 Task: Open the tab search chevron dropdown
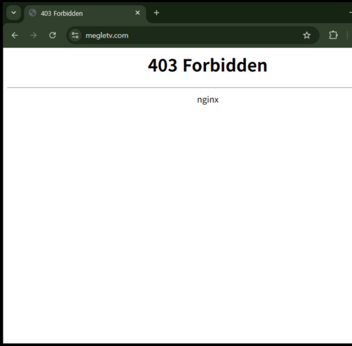click(14, 13)
